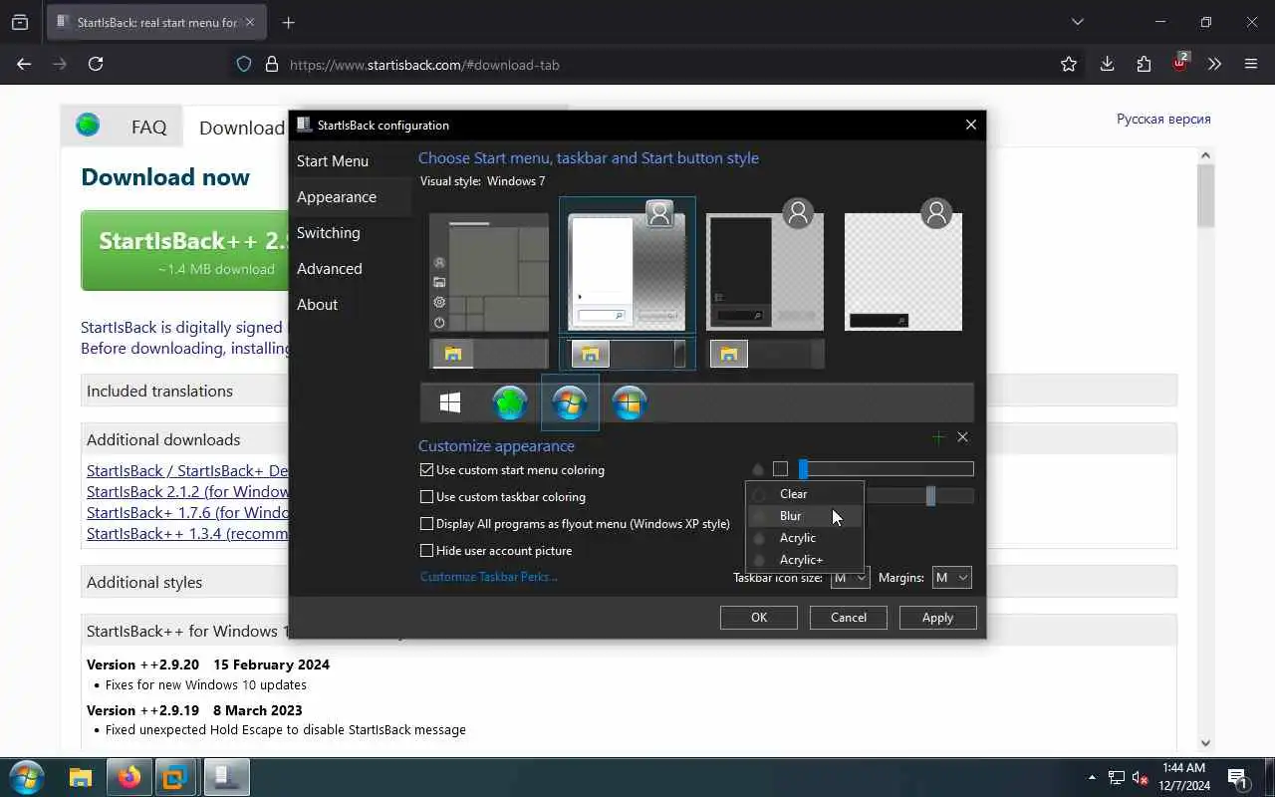Choose Clear from the transparency menu
Image resolution: width=1275 pixels, height=797 pixels.
805,494
